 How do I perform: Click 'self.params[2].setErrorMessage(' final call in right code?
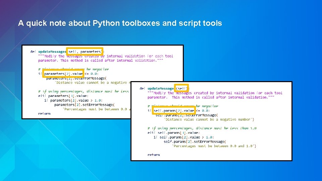coord(195,141)
